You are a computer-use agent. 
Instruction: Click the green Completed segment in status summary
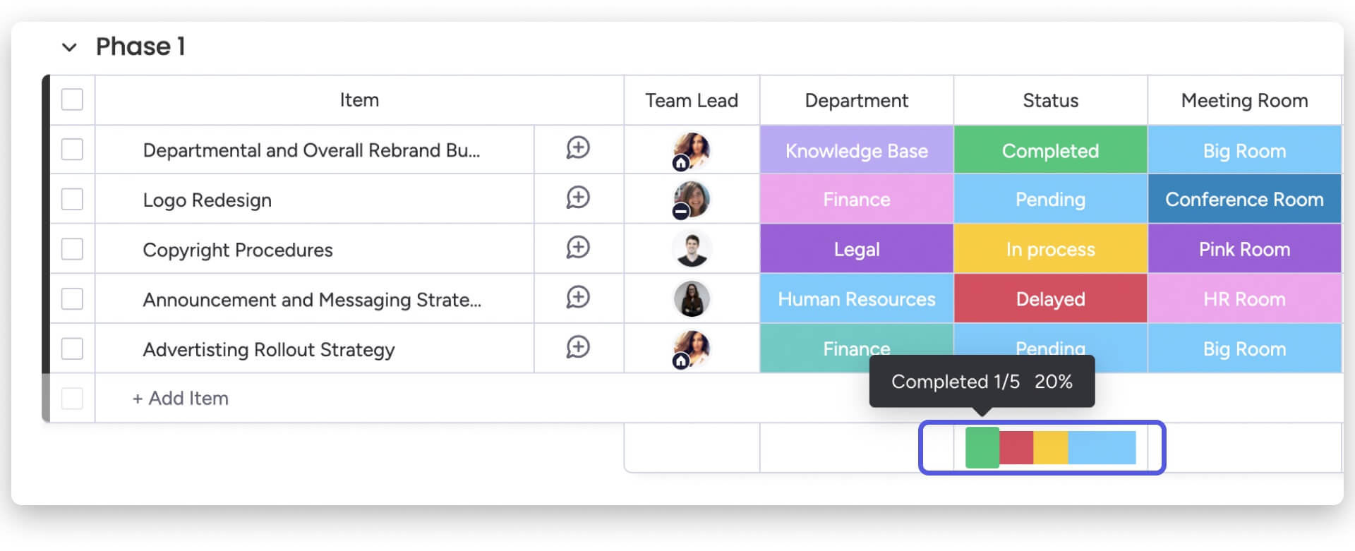pyautogui.click(x=982, y=448)
